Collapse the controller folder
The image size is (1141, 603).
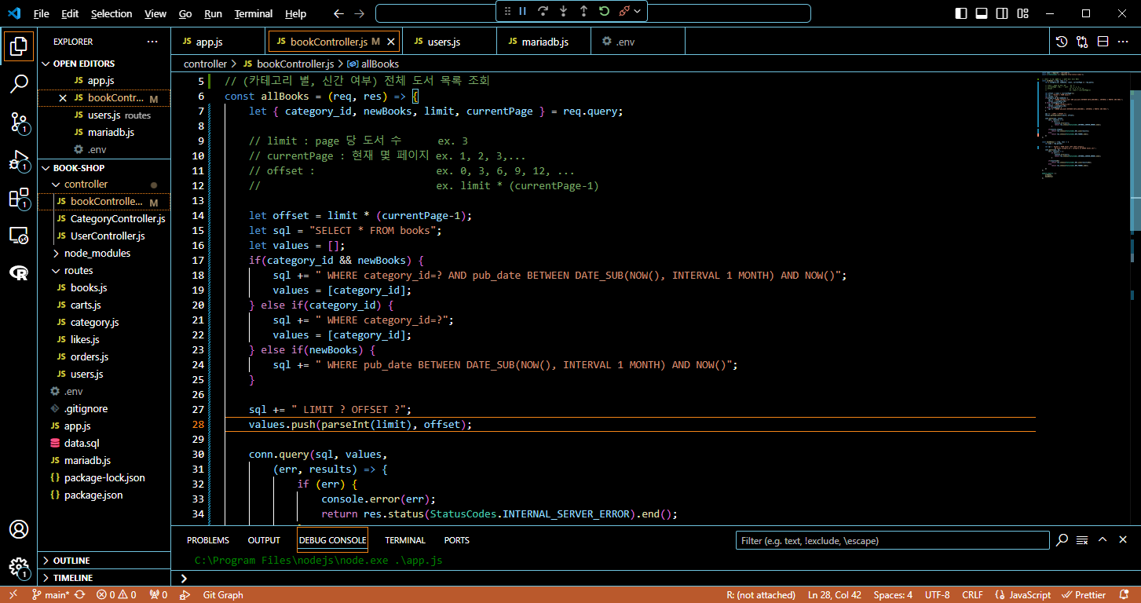coord(104,185)
